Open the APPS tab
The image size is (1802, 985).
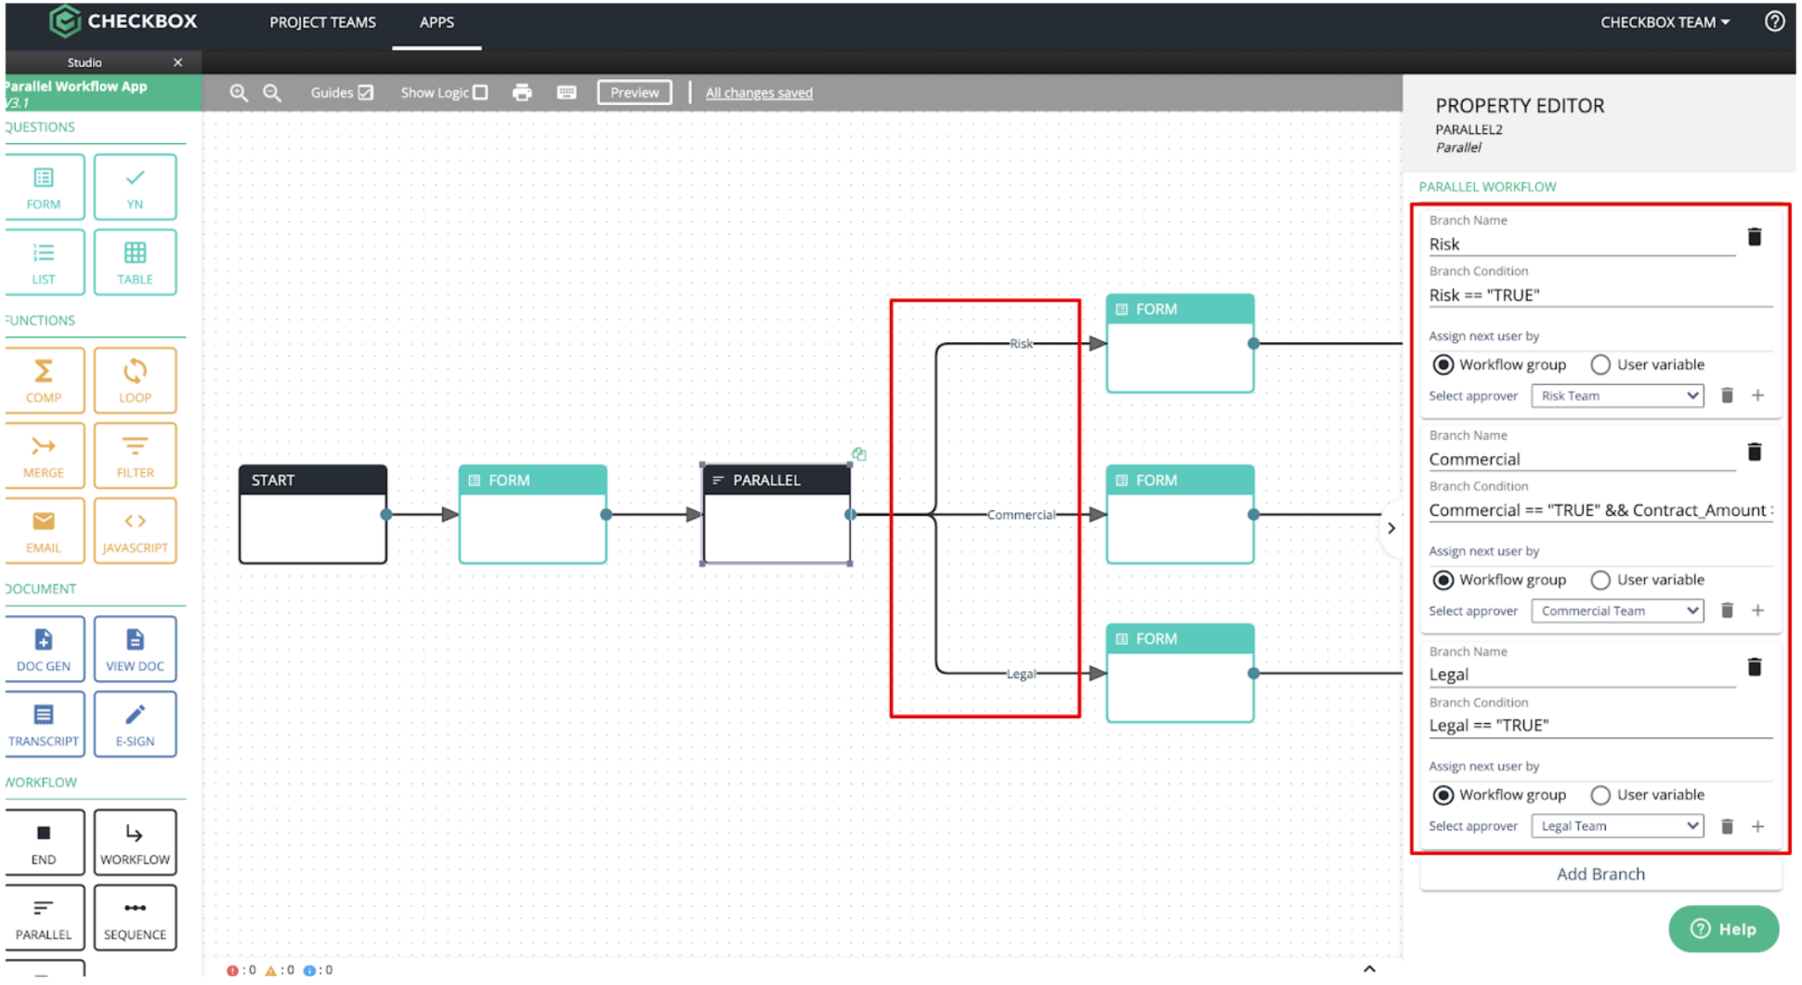[437, 22]
